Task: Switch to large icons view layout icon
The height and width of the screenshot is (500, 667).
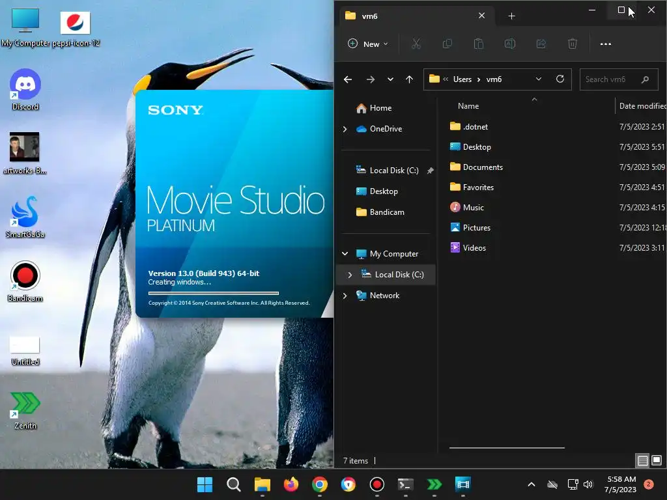Action: (657, 460)
